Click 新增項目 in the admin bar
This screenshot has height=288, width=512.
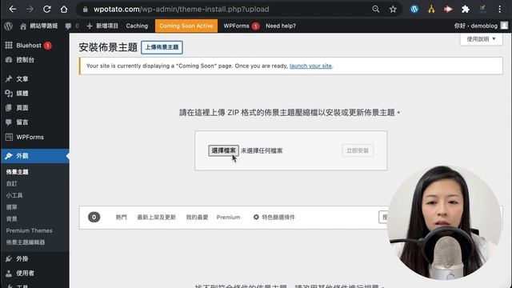click(x=102, y=26)
